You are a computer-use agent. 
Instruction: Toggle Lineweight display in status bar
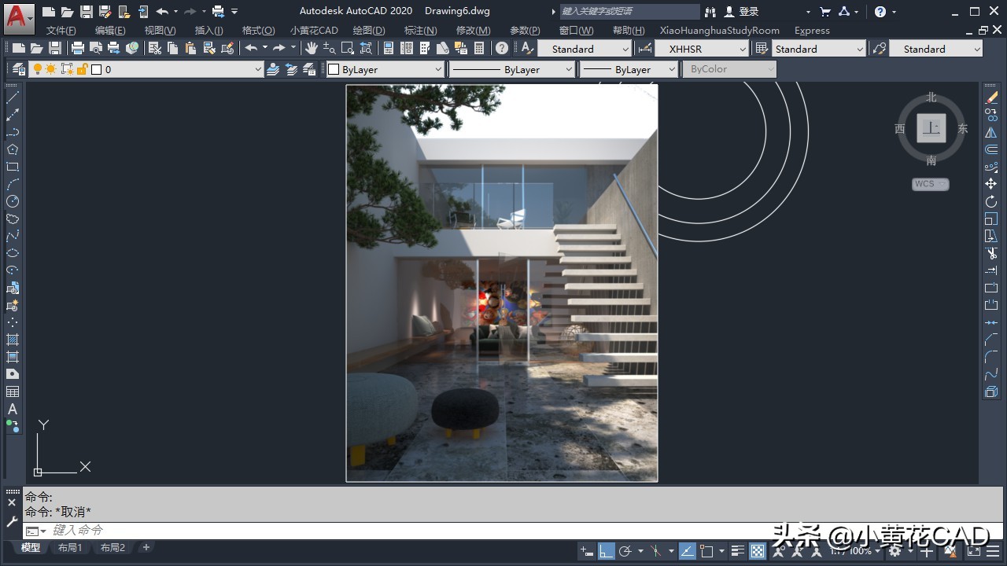click(x=738, y=551)
